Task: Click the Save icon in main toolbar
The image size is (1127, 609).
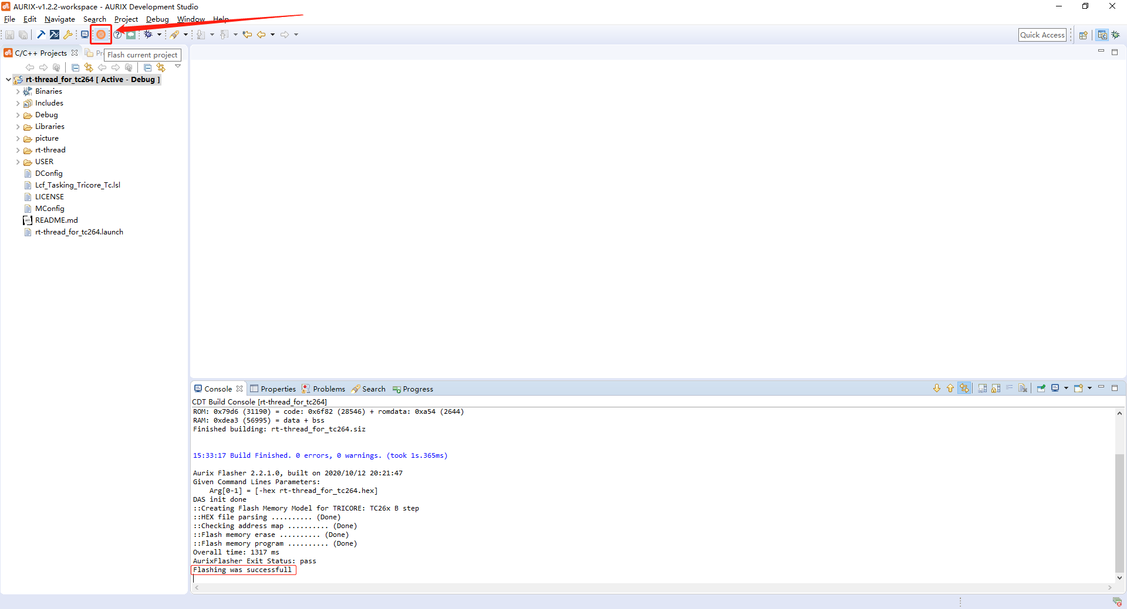Action: pos(9,35)
